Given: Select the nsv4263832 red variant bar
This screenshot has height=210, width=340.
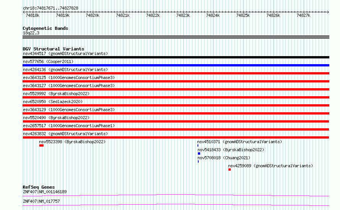Looking at the screenshot, I should [176, 137].
